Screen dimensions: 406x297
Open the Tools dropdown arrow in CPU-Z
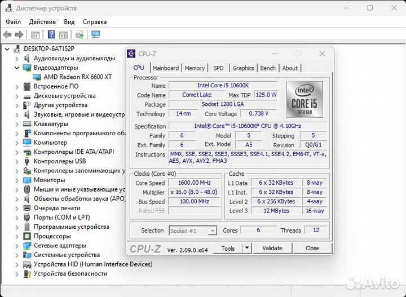coord(246,249)
